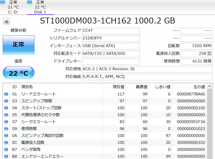This screenshot has width=215, height=159.
Task: Click the 22 °C temperature button
Action: pyautogui.click(x=18, y=73)
